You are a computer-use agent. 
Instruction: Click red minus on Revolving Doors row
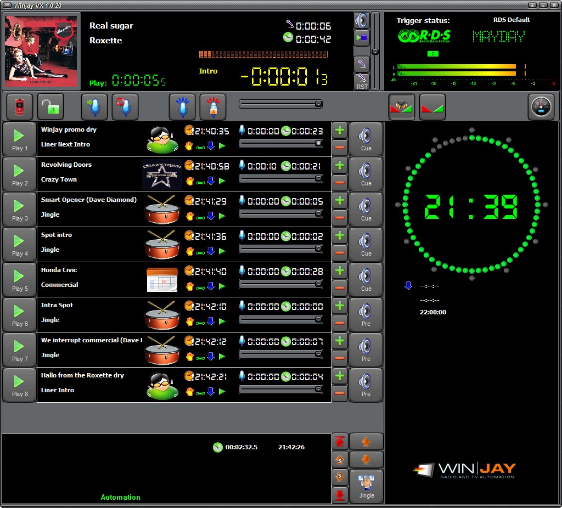pos(340,182)
